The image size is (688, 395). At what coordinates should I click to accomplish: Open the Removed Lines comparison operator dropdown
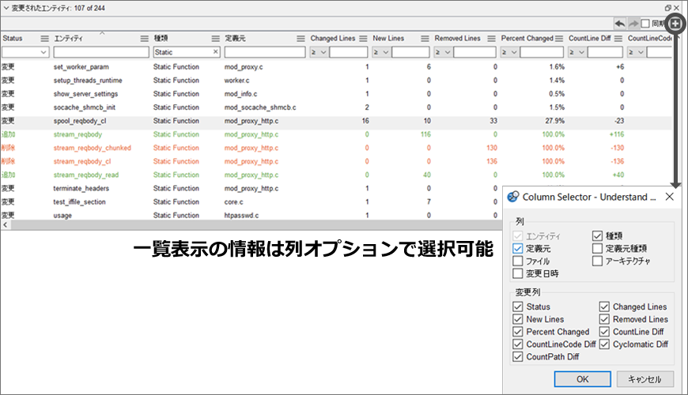click(x=443, y=52)
